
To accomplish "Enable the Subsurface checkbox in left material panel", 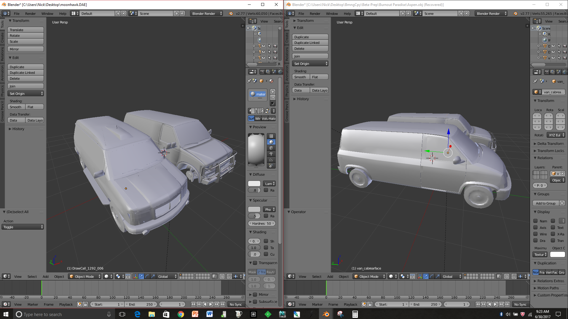I will click(255, 302).
